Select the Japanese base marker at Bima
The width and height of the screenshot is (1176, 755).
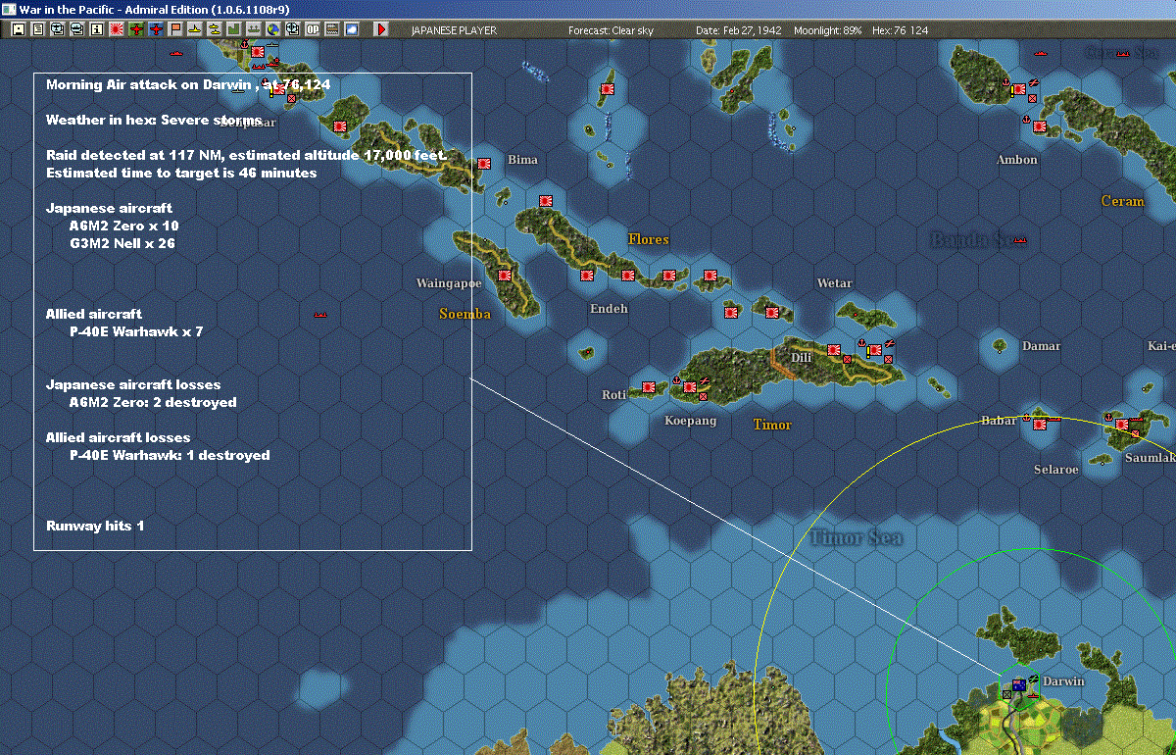point(484,164)
